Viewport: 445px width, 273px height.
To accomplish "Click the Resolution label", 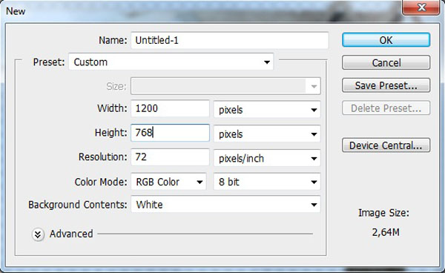I will coord(103,157).
